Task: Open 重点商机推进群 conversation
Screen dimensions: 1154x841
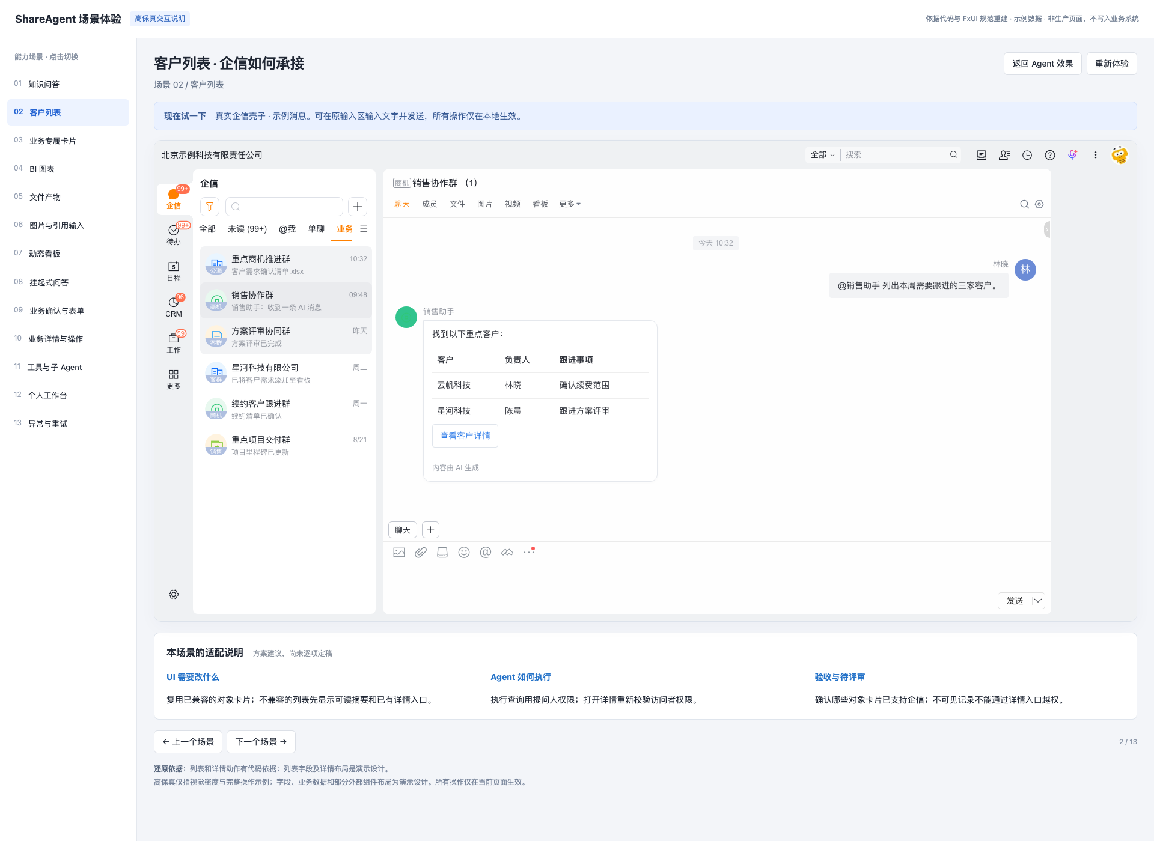Action: point(286,264)
